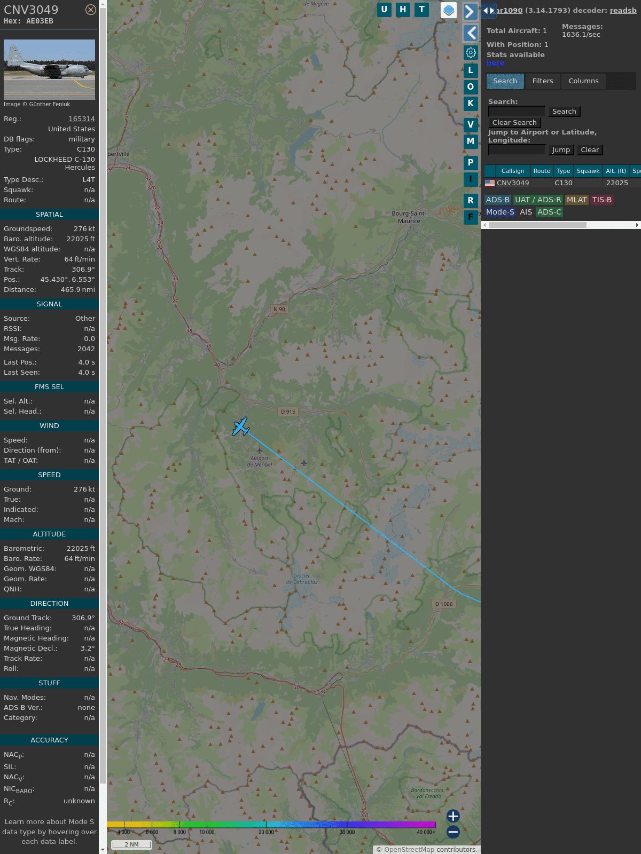Toggle the U map button
This screenshot has width=641, height=854.
coord(384,10)
